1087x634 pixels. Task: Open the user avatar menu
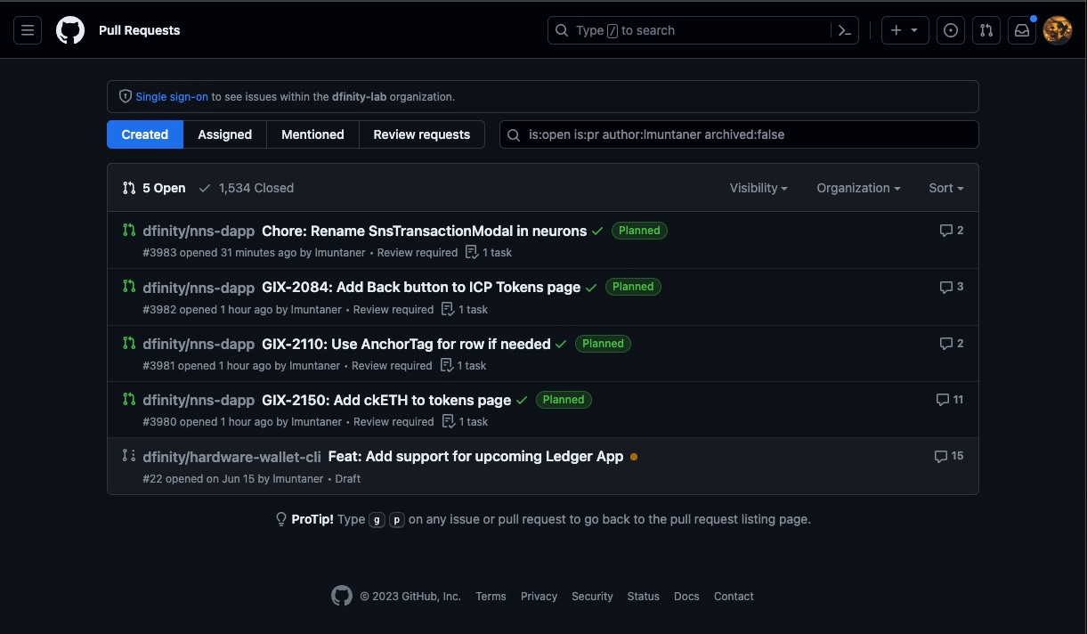[1058, 30]
